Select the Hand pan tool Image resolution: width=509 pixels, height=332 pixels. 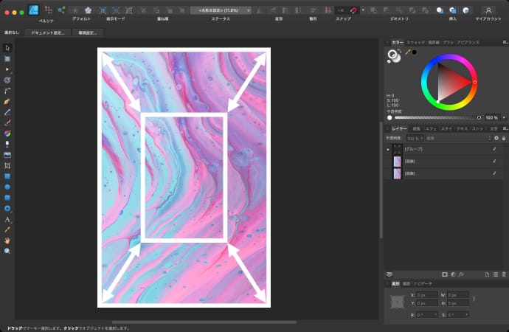point(7,241)
